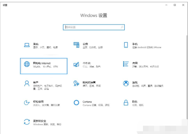
Task: Click "Cortana 语言、权限、通知" description text
Action: pyautogui.click(x=96, y=105)
